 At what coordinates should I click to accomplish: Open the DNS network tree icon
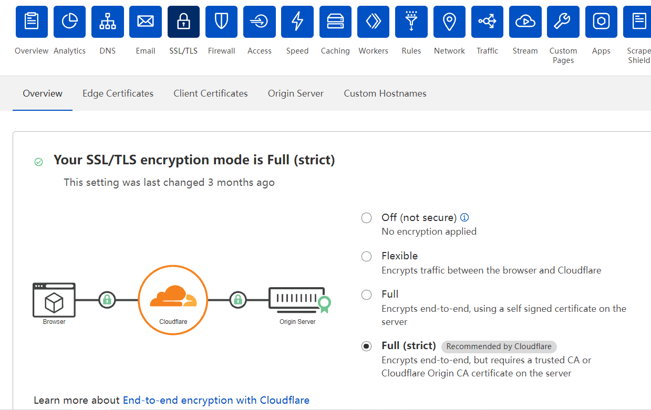pyautogui.click(x=108, y=22)
